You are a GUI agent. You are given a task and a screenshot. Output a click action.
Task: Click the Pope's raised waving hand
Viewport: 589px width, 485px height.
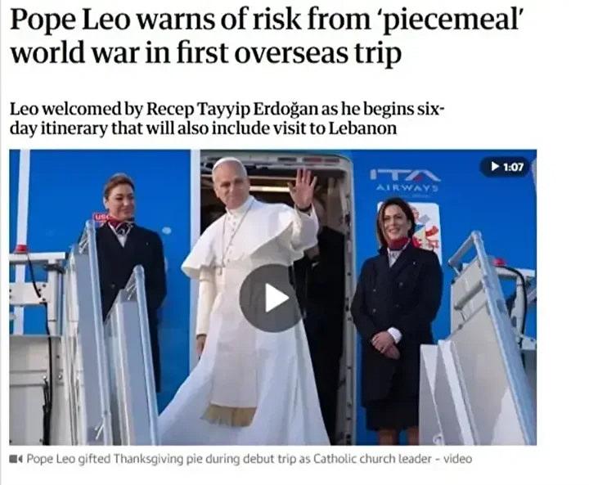[303, 188]
